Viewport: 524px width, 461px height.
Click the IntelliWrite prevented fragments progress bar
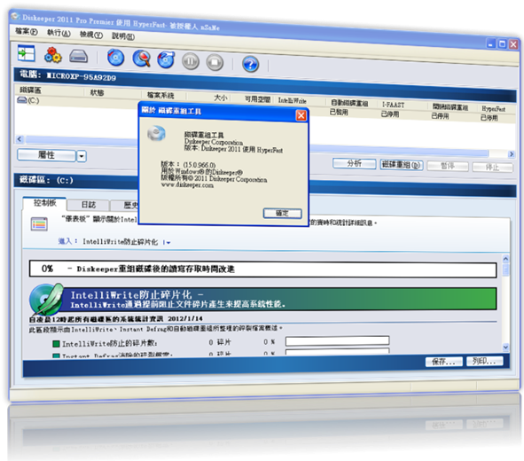point(337,340)
